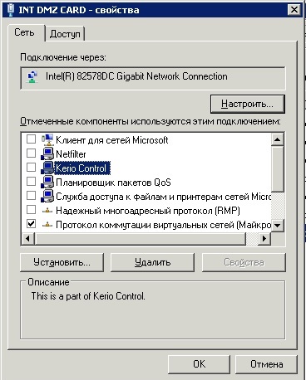Click the QoS packet scheduler icon
Image resolution: width=306 pixels, height=380 pixels.
47,182
